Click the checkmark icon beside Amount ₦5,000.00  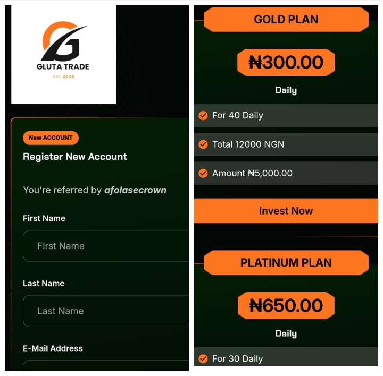point(203,173)
